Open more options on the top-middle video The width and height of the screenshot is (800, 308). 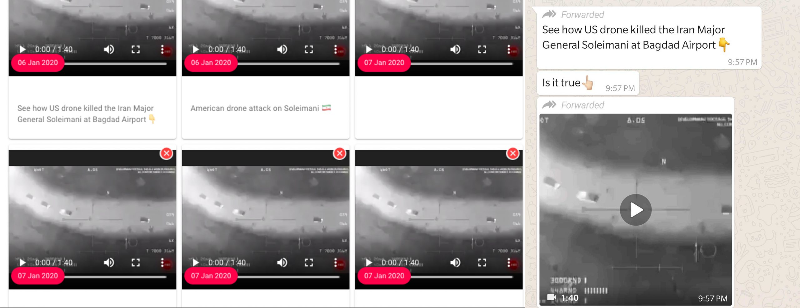(x=335, y=49)
